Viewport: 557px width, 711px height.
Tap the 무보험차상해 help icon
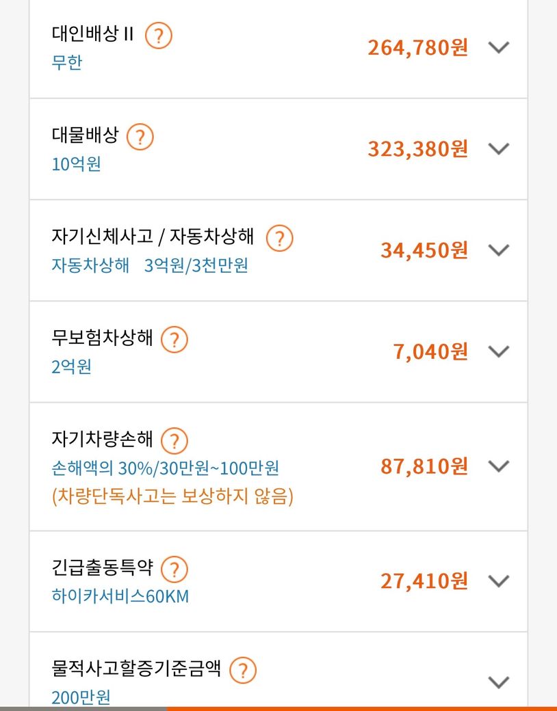pyautogui.click(x=174, y=340)
